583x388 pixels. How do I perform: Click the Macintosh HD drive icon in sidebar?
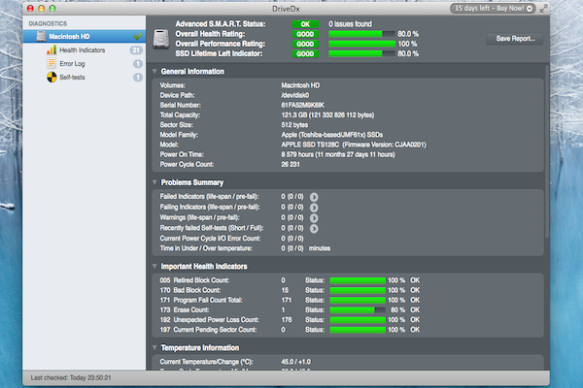click(41, 36)
